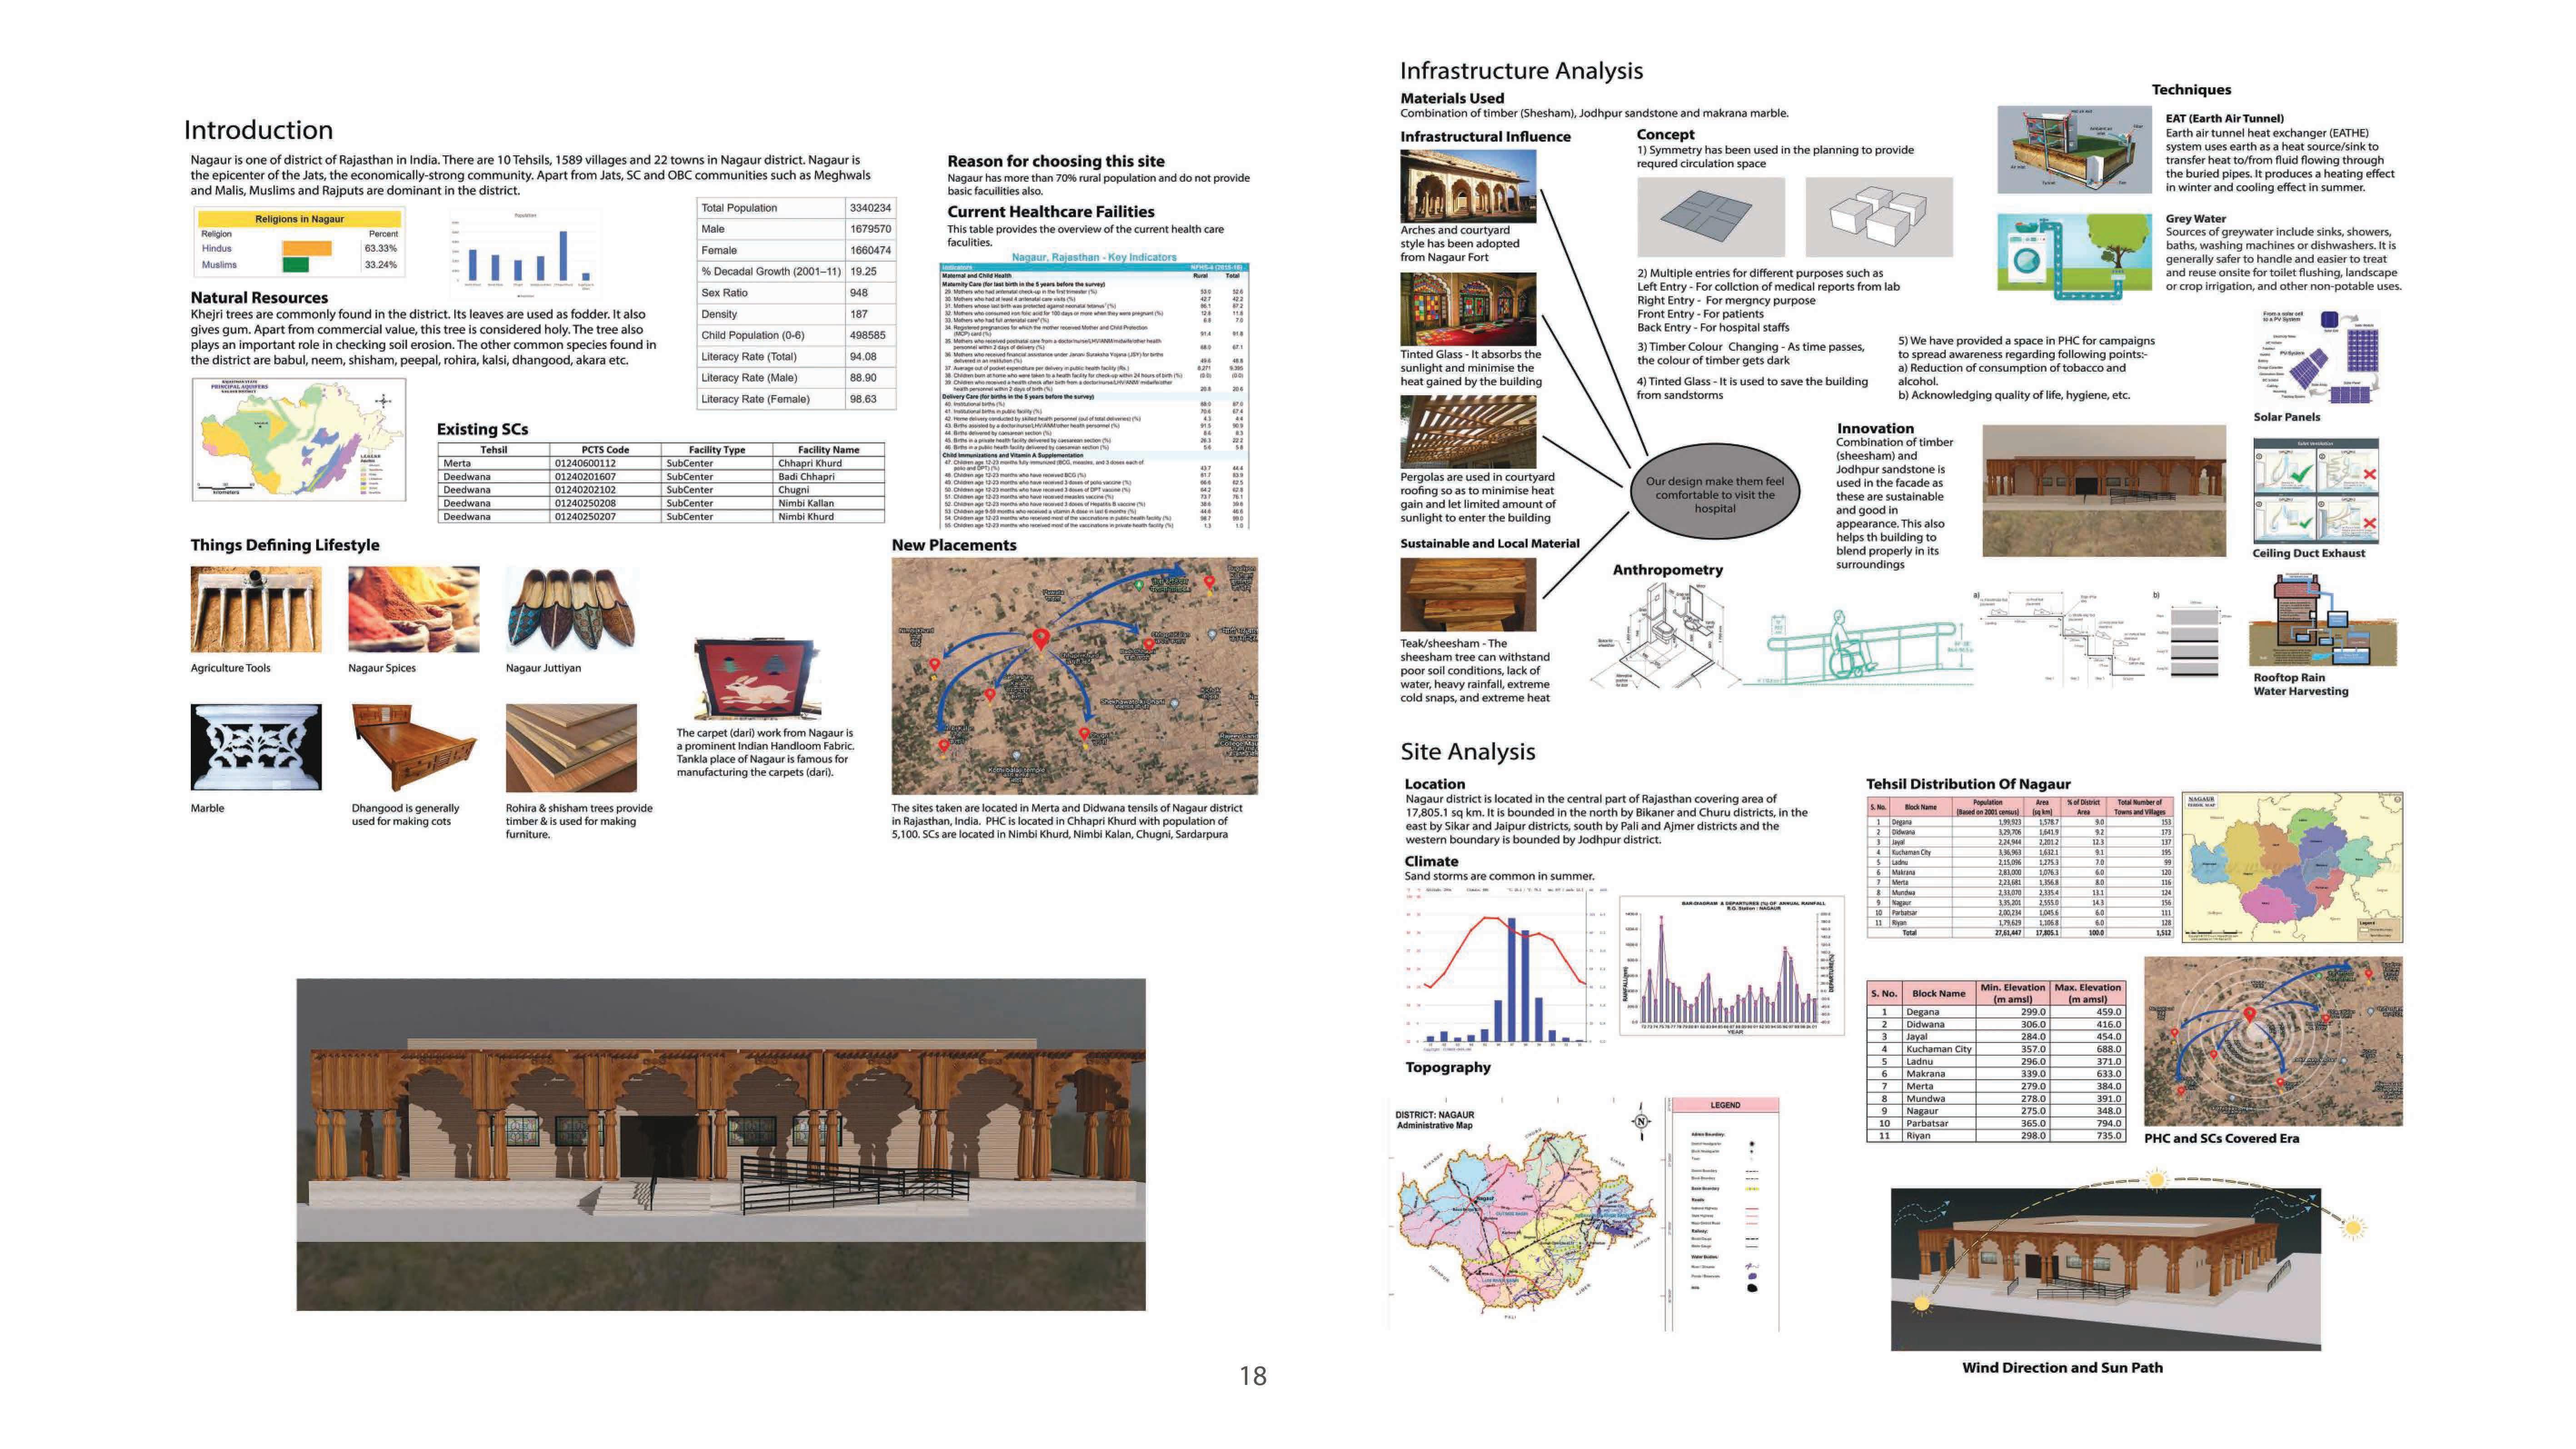Click the compass rose on the aquifers map
Screen dimensions: 2576x1449
[383, 401]
